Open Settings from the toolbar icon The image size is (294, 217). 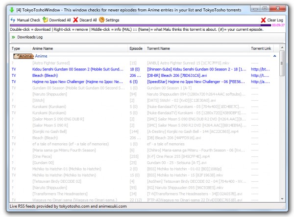(101, 20)
